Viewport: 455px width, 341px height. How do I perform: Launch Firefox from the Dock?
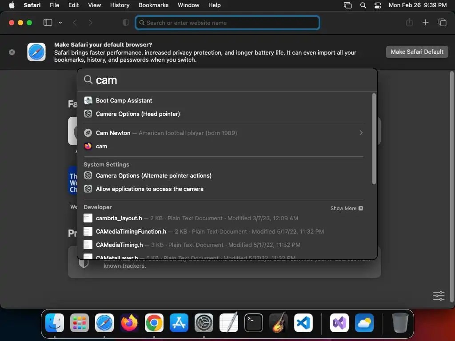[x=129, y=322]
